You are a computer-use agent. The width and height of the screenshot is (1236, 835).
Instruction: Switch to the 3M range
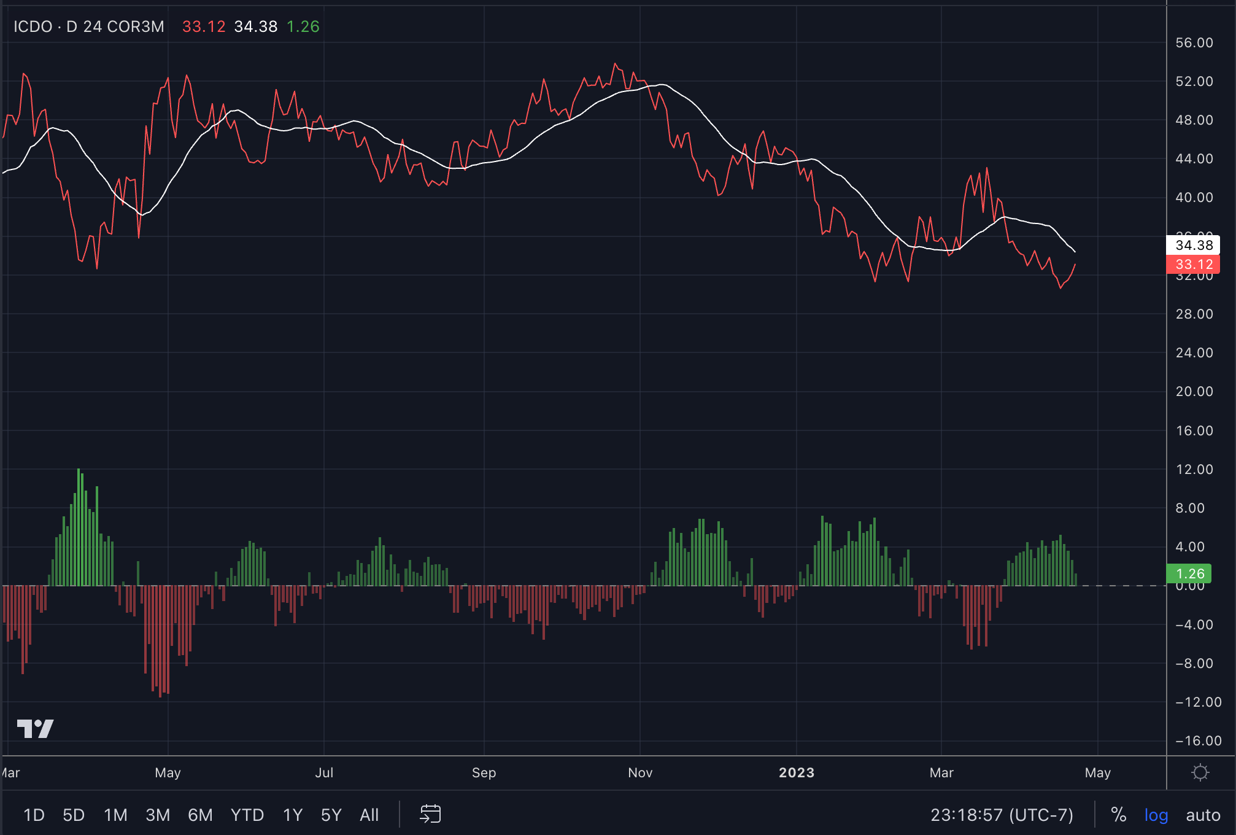(158, 815)
